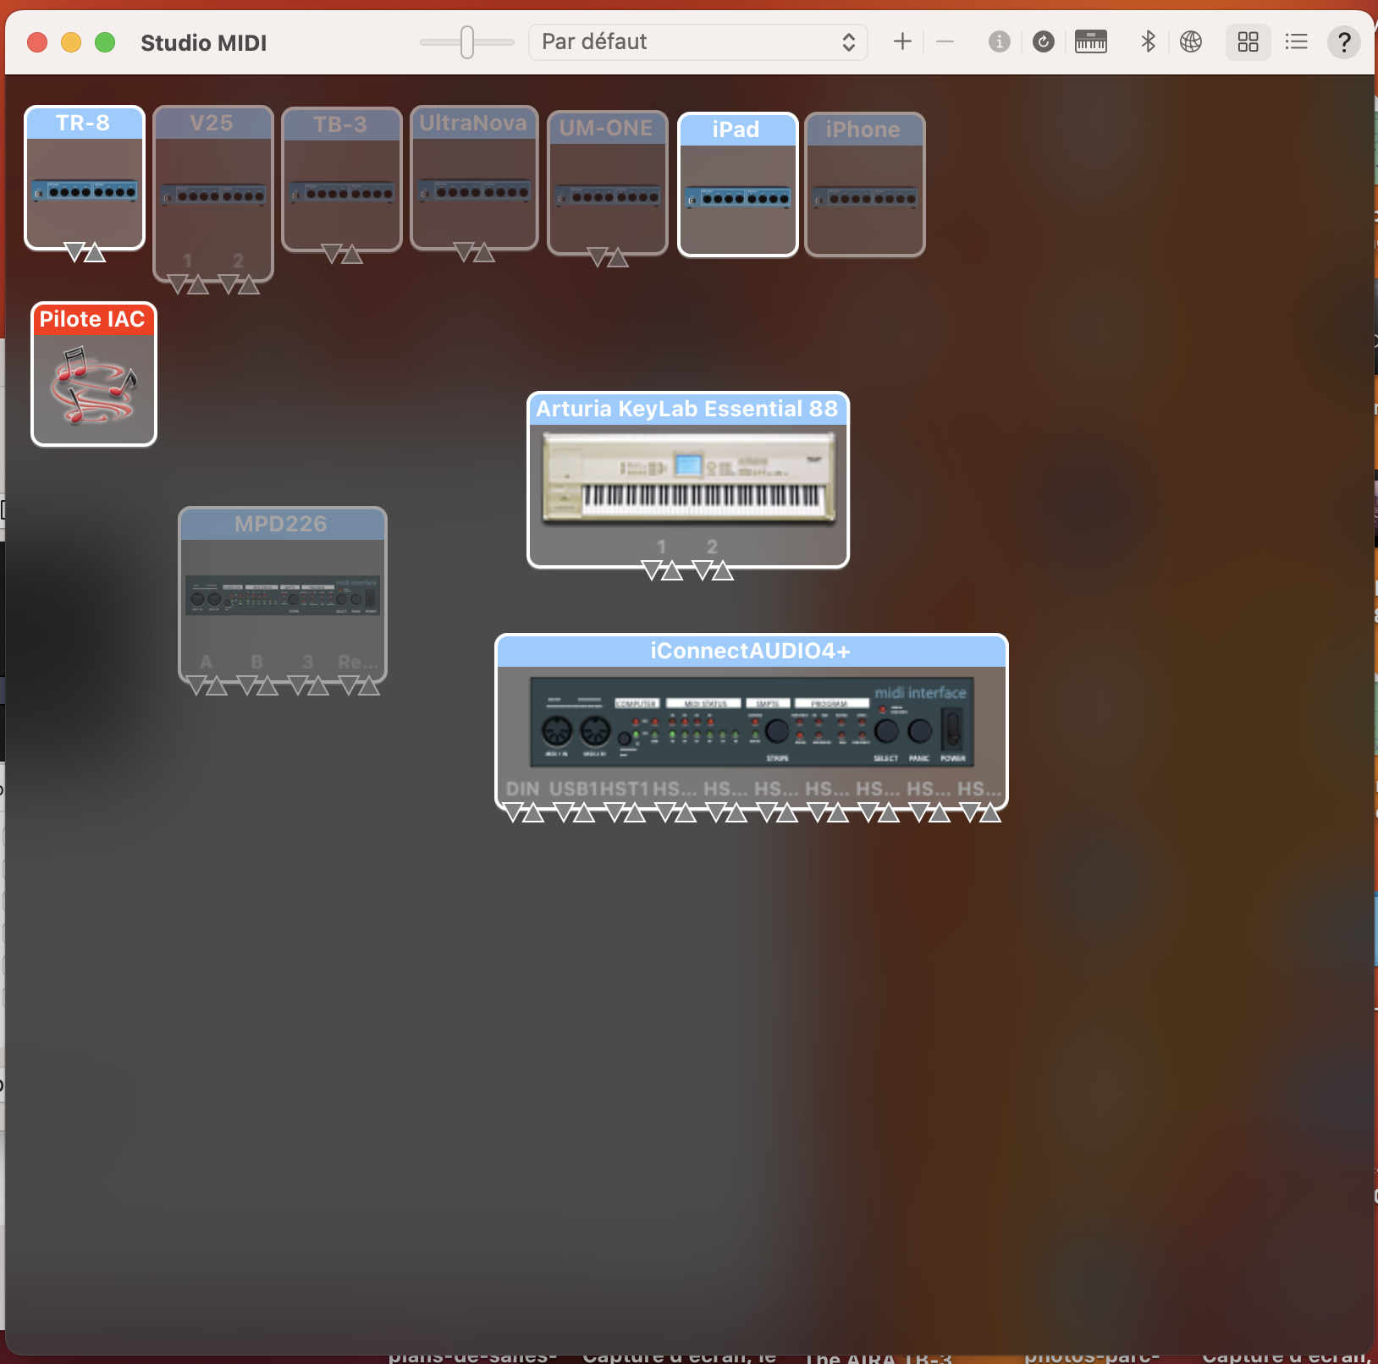This screenshot has width=1378, height=1364.
Task: Click the TB-3 port connector arrows
Action: coord(342,254)
